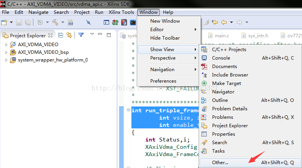
Task: Click the build configuration gear icon
Action: pyautogui.click(x=40, y=23)
